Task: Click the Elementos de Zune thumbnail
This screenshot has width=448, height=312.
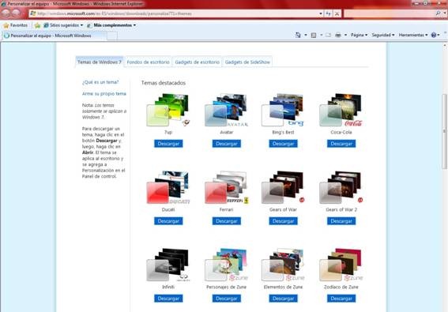Action: point(283,265)
